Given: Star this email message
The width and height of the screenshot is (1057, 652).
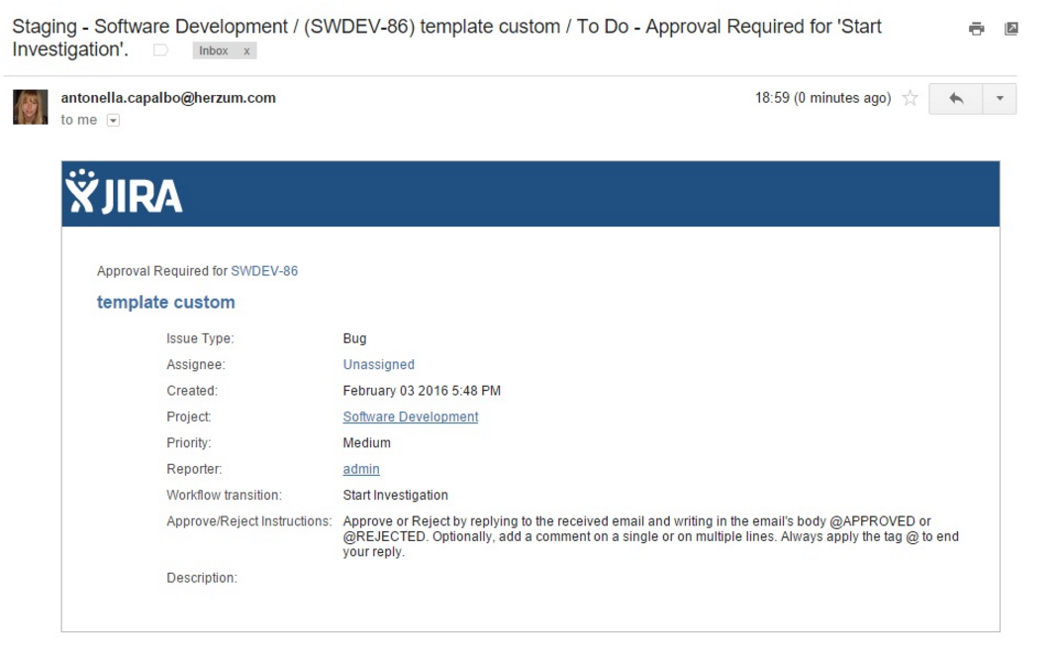Looking at the screenshot, I should coord(910,98).
